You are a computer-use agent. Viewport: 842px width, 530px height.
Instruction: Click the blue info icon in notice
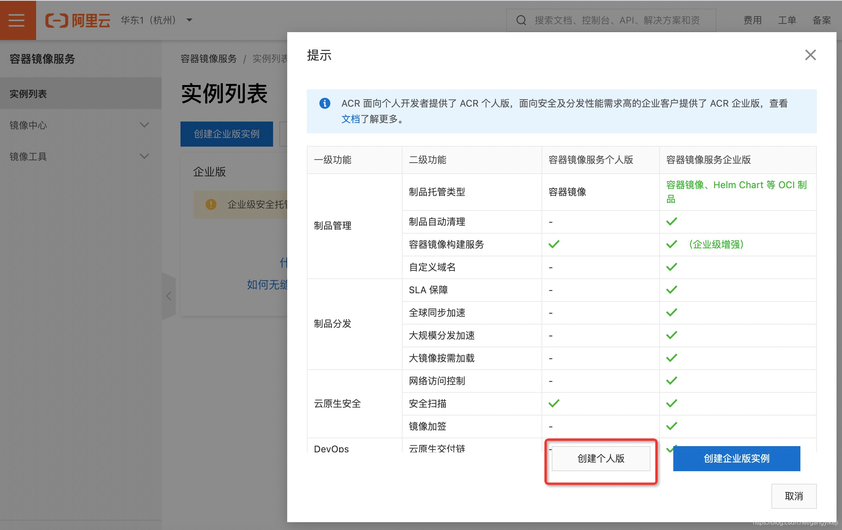pos(325,103)
